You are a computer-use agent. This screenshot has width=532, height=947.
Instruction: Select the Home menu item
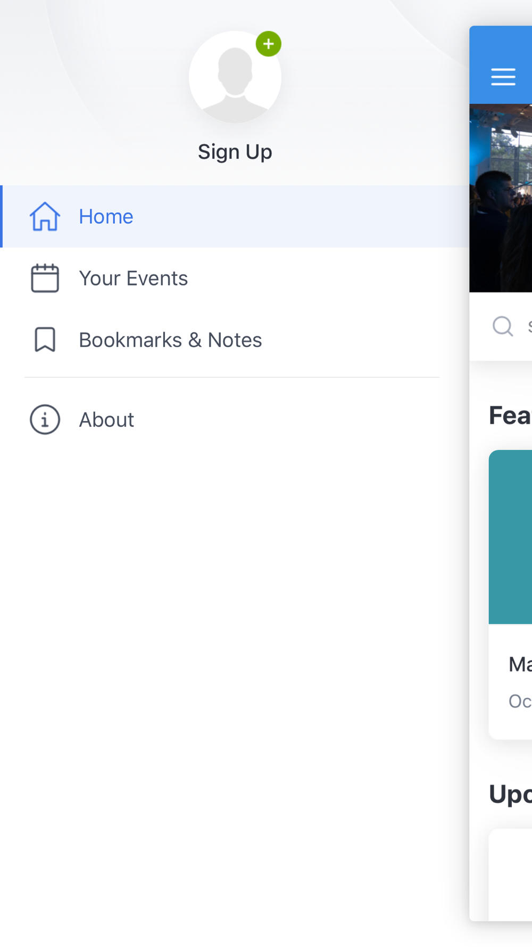[x=235, y=216]
